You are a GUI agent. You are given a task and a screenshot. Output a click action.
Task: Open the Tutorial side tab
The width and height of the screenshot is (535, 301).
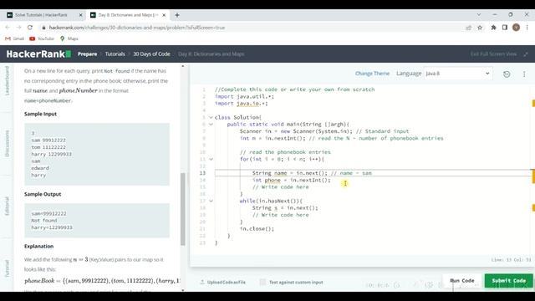[7, 268]
